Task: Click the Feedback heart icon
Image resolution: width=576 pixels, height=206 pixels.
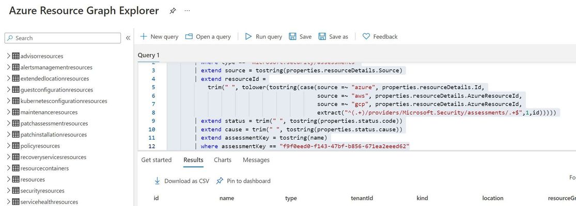Action: tap(366, 37)
